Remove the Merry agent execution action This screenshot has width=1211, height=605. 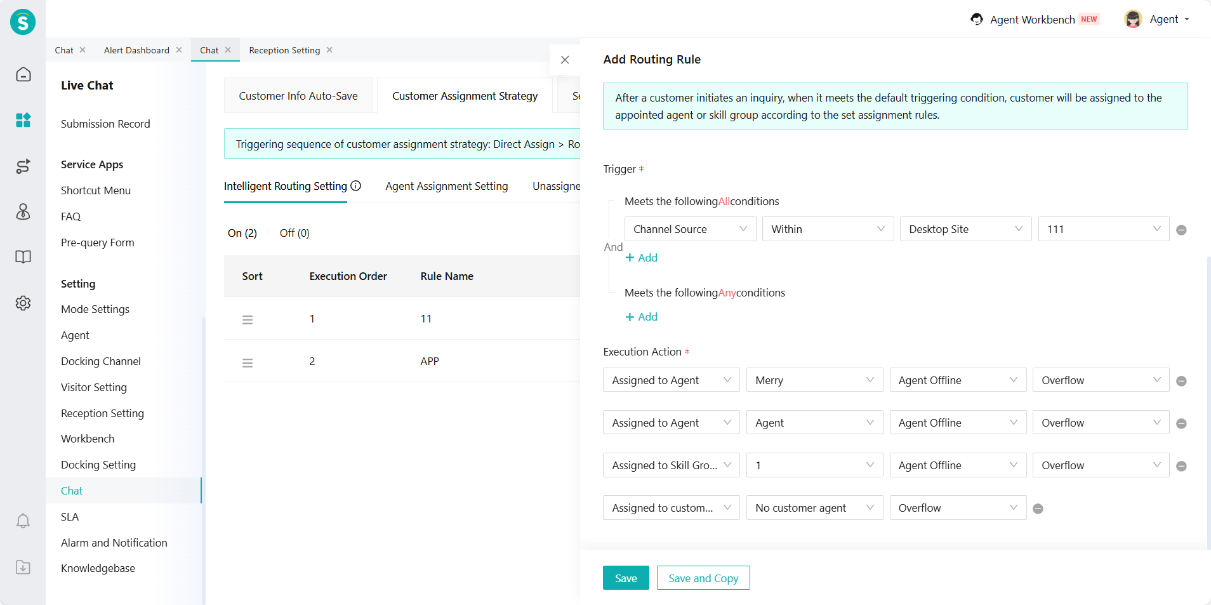[1181, 381]
